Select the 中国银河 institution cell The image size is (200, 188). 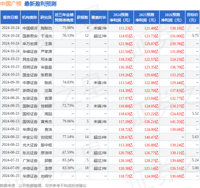click(30, 28)
